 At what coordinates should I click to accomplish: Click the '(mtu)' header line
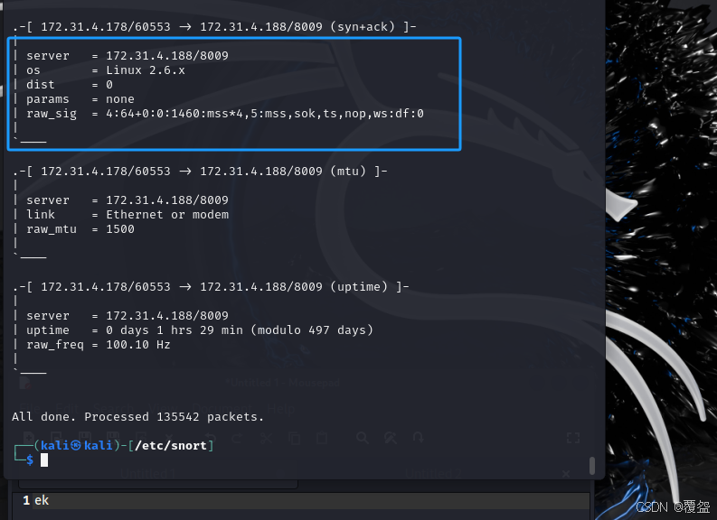(x=201, y=172)
